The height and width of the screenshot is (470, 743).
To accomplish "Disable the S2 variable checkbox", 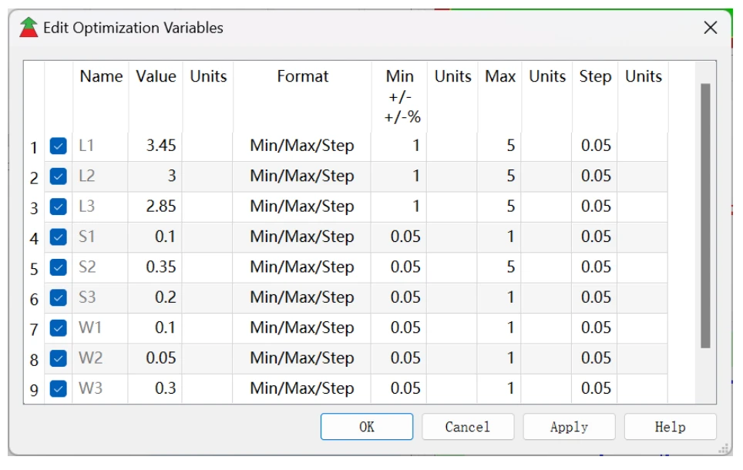I will pos(58,267).
